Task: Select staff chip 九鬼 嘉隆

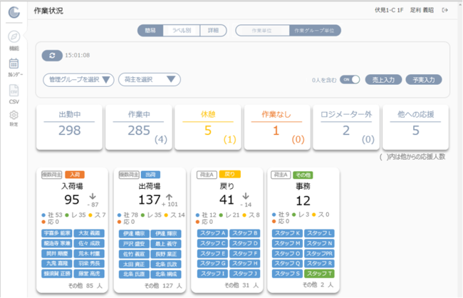Action: click(x=57, y=263)
